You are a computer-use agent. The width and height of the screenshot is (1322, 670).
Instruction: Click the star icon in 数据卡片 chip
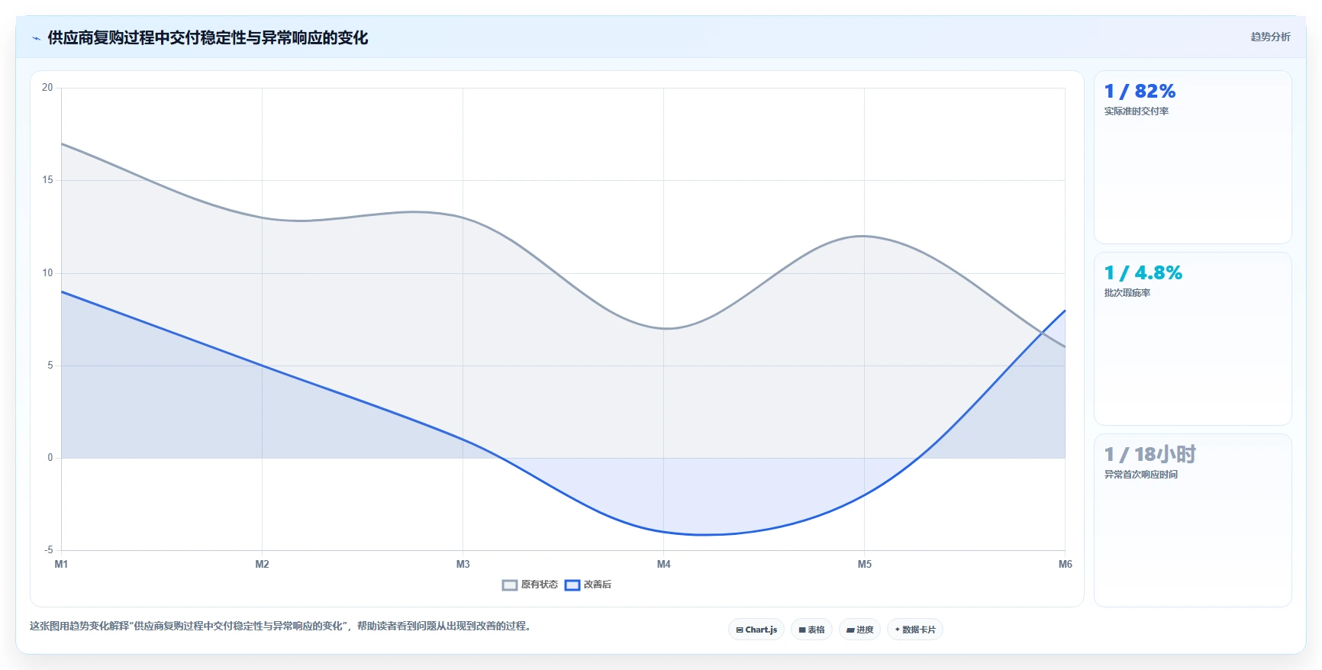(898, 630)
